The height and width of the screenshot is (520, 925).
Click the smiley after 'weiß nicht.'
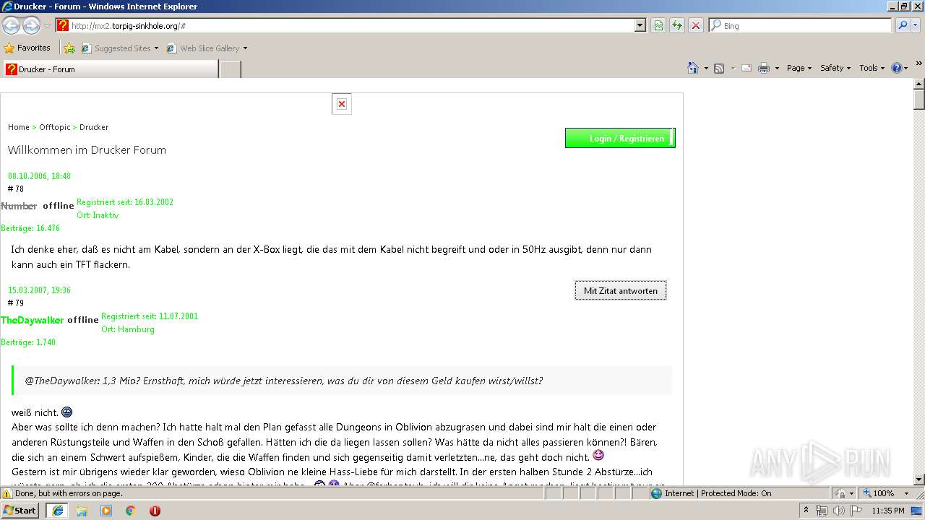click(x=66, y=412)
